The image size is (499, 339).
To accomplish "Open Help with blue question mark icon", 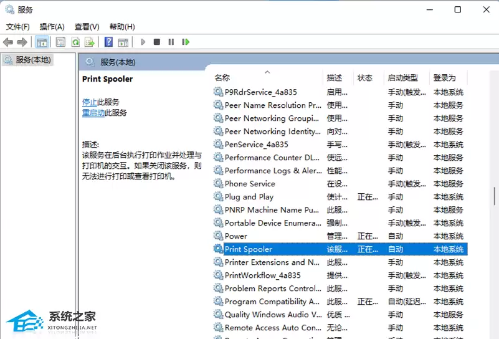I will click(x=108, y=42).
